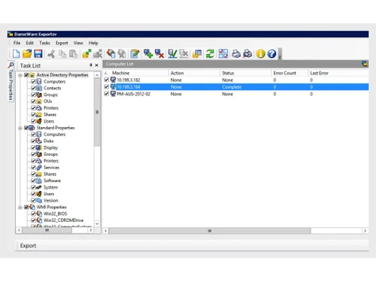Close the Task List panel

97,65
